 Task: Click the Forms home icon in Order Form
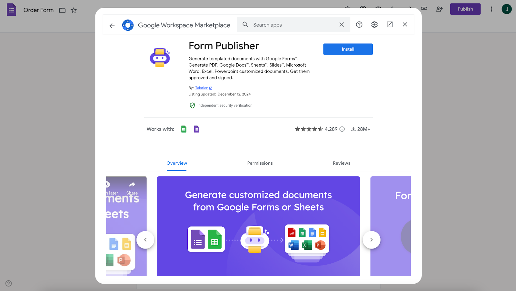tap(11, 10)
